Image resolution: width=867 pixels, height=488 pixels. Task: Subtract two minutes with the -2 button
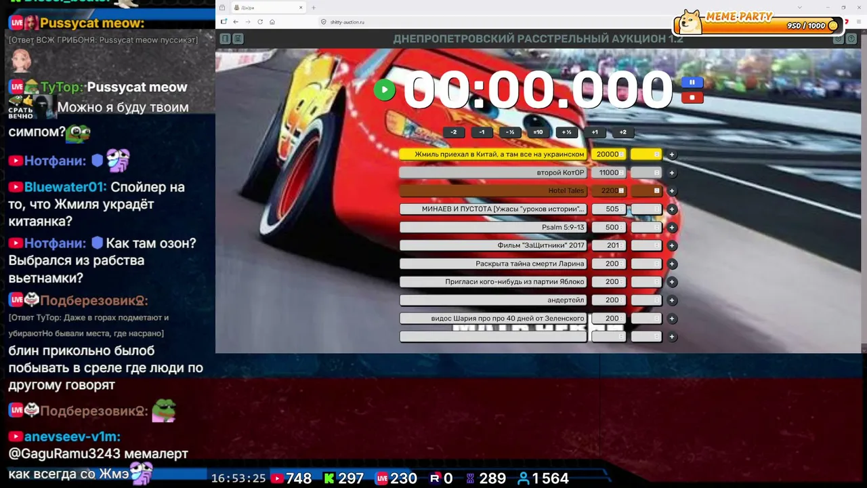pos(454,132)
